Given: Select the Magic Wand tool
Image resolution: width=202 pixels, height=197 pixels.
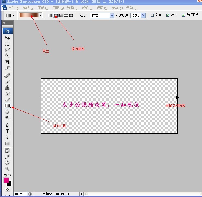Looking at the screenshot, I should click(7, 56).
